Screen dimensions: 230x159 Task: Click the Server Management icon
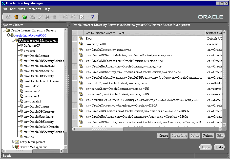point(17,147)
